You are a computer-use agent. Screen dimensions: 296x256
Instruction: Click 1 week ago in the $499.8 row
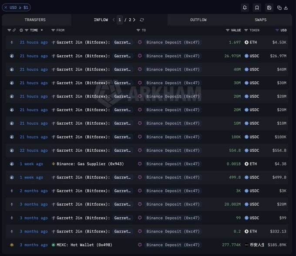31,177
